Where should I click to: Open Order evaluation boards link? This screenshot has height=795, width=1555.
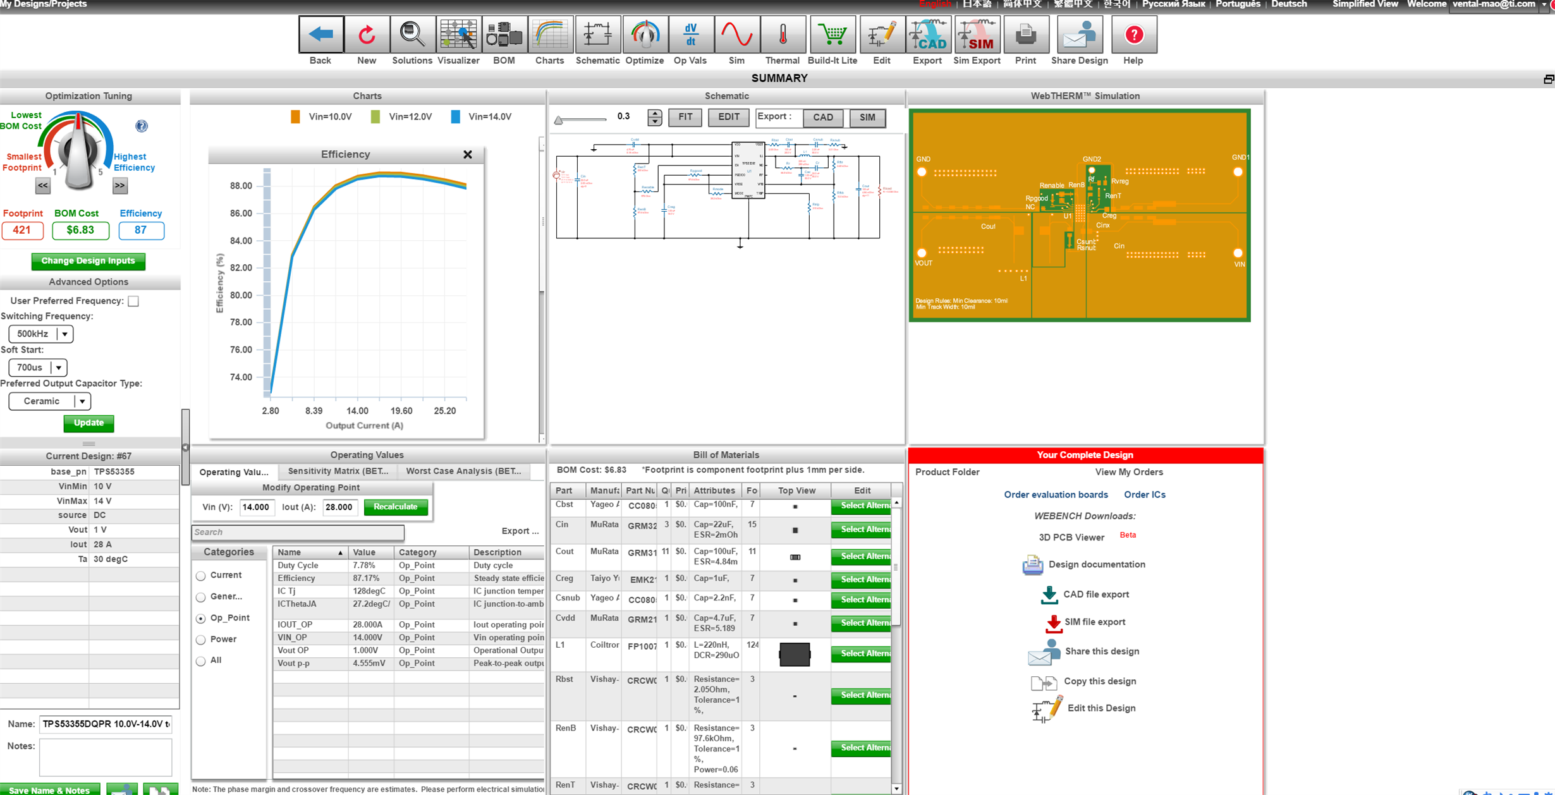[x=1056, y=495]
